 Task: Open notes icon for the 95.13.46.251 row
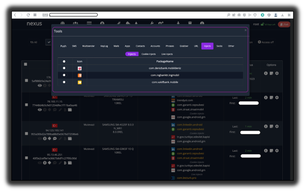click(x=271, y=151)
